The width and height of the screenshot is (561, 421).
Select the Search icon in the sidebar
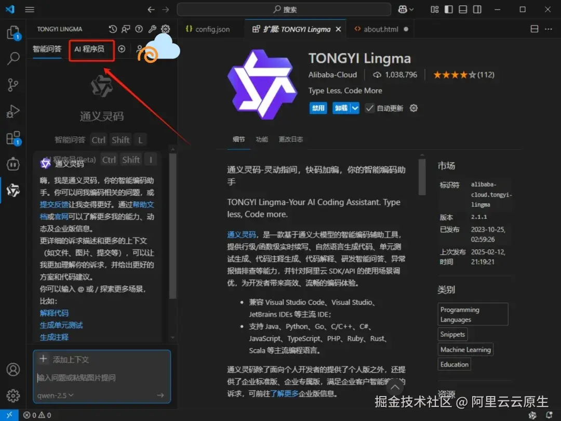point(13,58)
